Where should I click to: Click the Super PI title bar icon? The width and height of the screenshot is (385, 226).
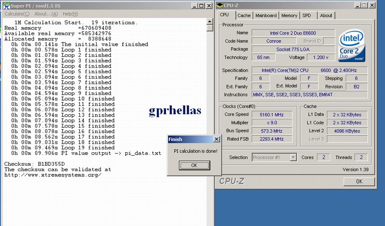click(x=6, y=6)
